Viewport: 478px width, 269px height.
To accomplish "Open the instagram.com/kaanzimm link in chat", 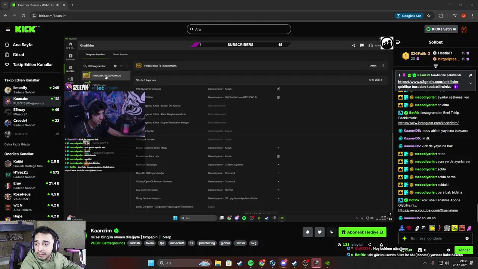I will coord(428,123).
